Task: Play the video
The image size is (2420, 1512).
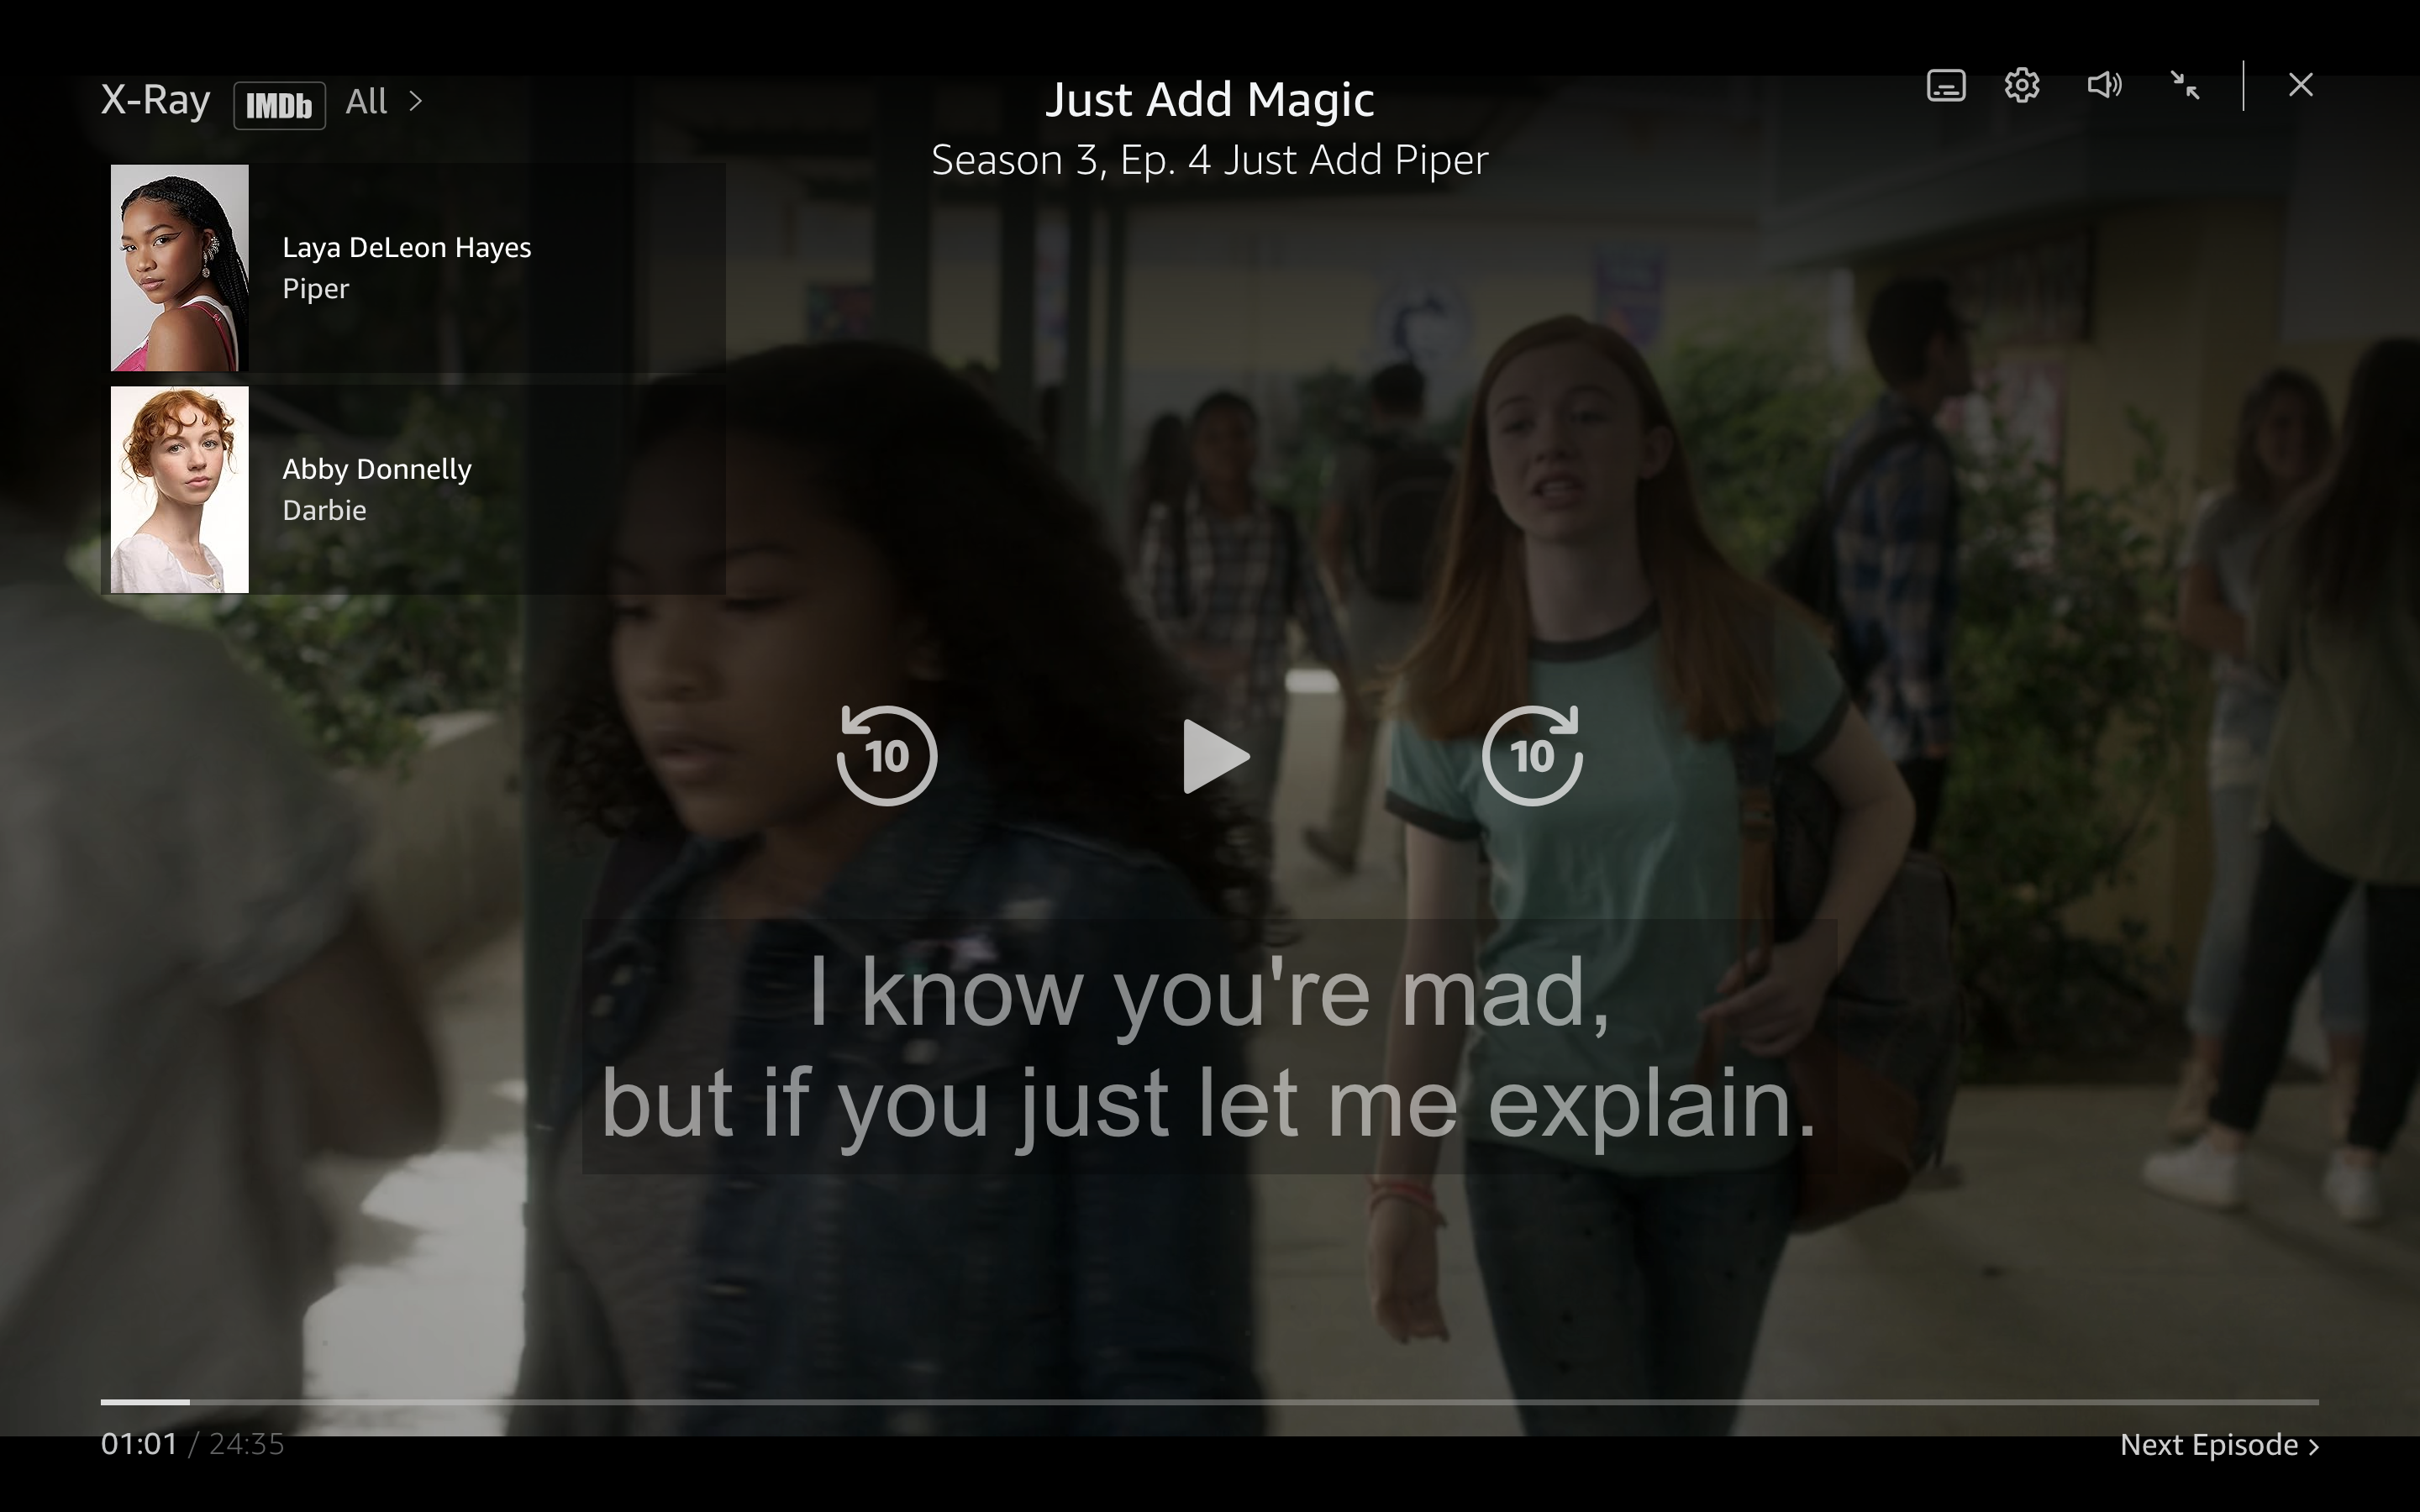Action: 1215,756
